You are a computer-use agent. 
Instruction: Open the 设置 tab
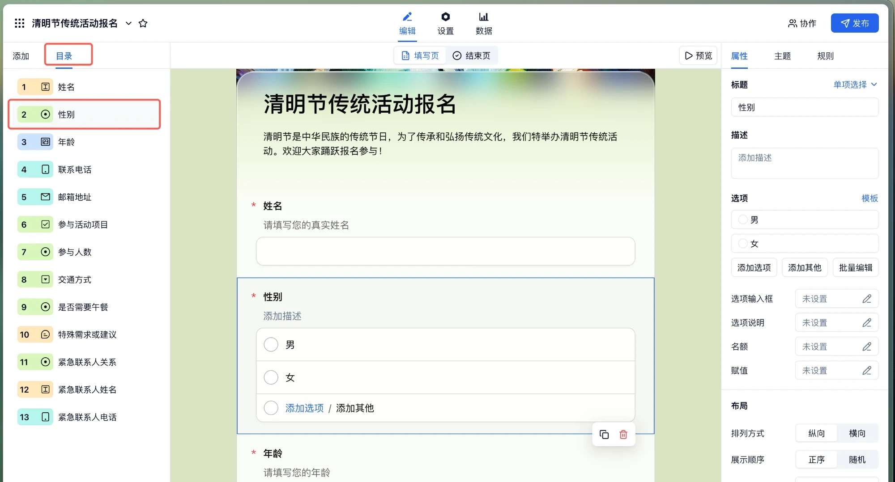pyautogui.click(x=445, y=24)
